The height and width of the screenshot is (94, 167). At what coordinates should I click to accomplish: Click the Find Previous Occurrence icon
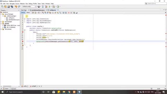45,13
